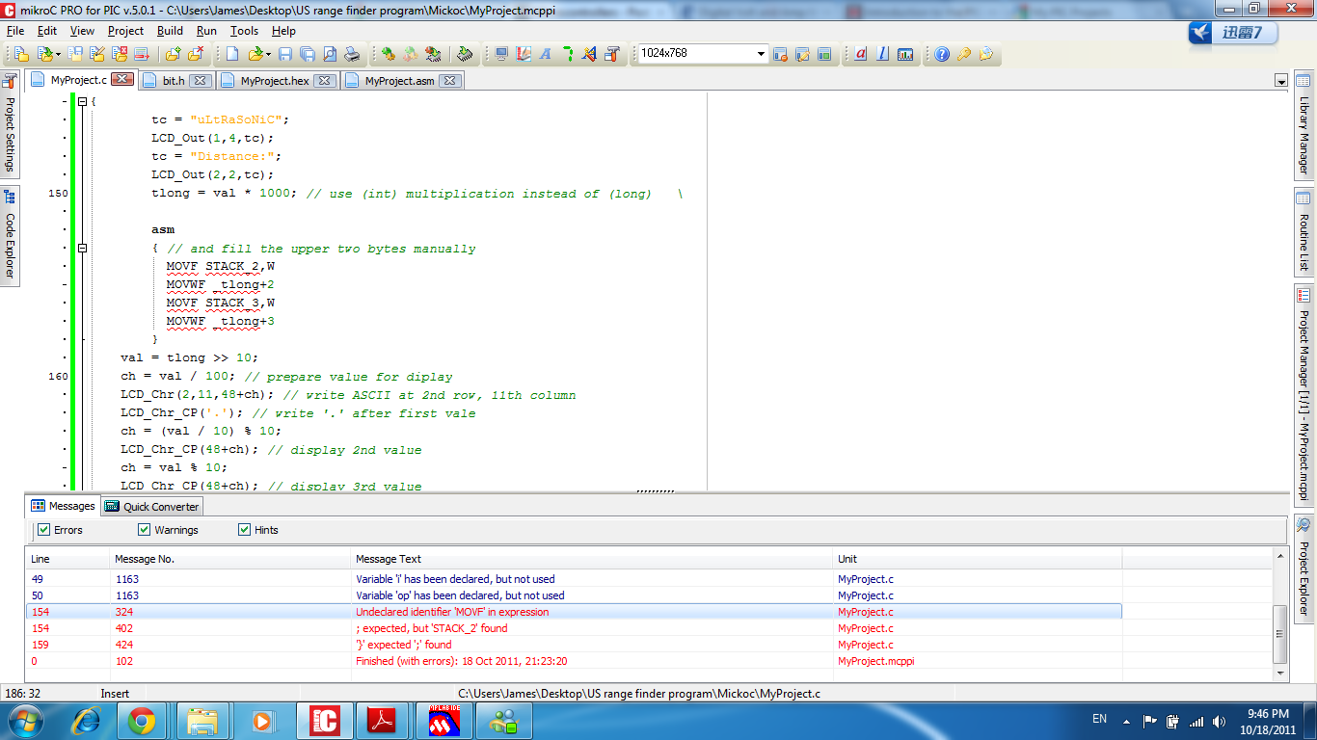Click the Save All double-floppy icon
The width and height of the screenshot is (1317, 740).
pos(308,54)
